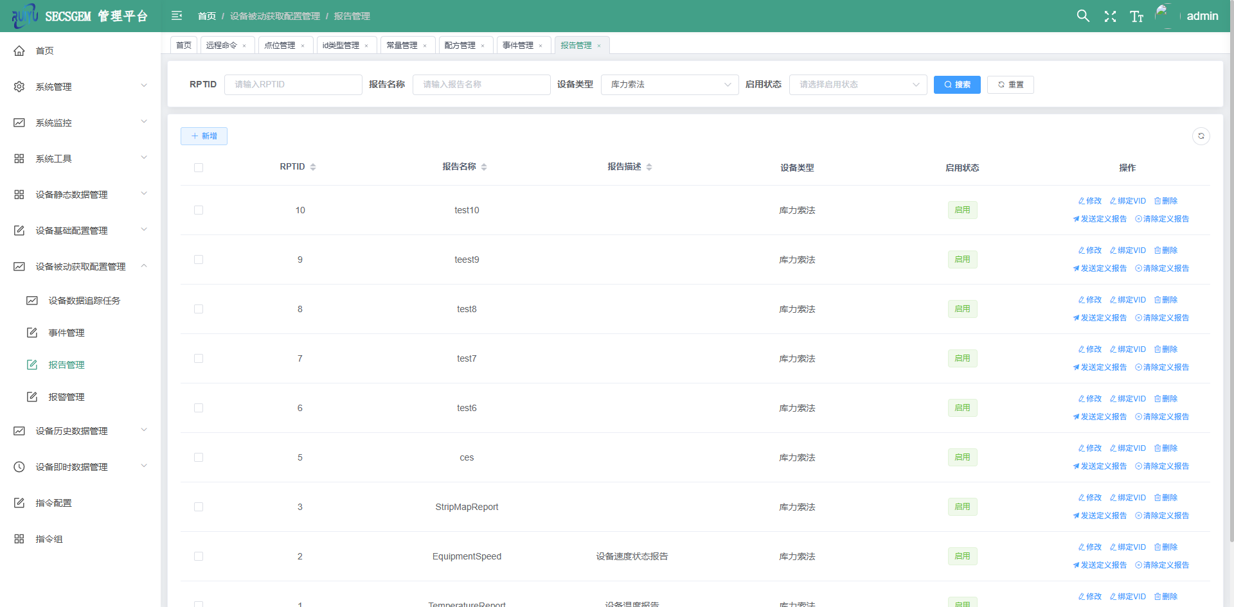Open 报警管理 in the sidebar

(x=66, y=397)
